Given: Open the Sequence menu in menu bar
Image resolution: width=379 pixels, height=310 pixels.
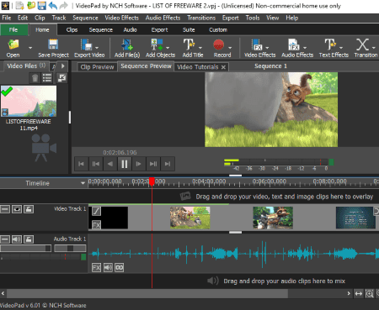Looking at the screenshot, I should point(85,18).
